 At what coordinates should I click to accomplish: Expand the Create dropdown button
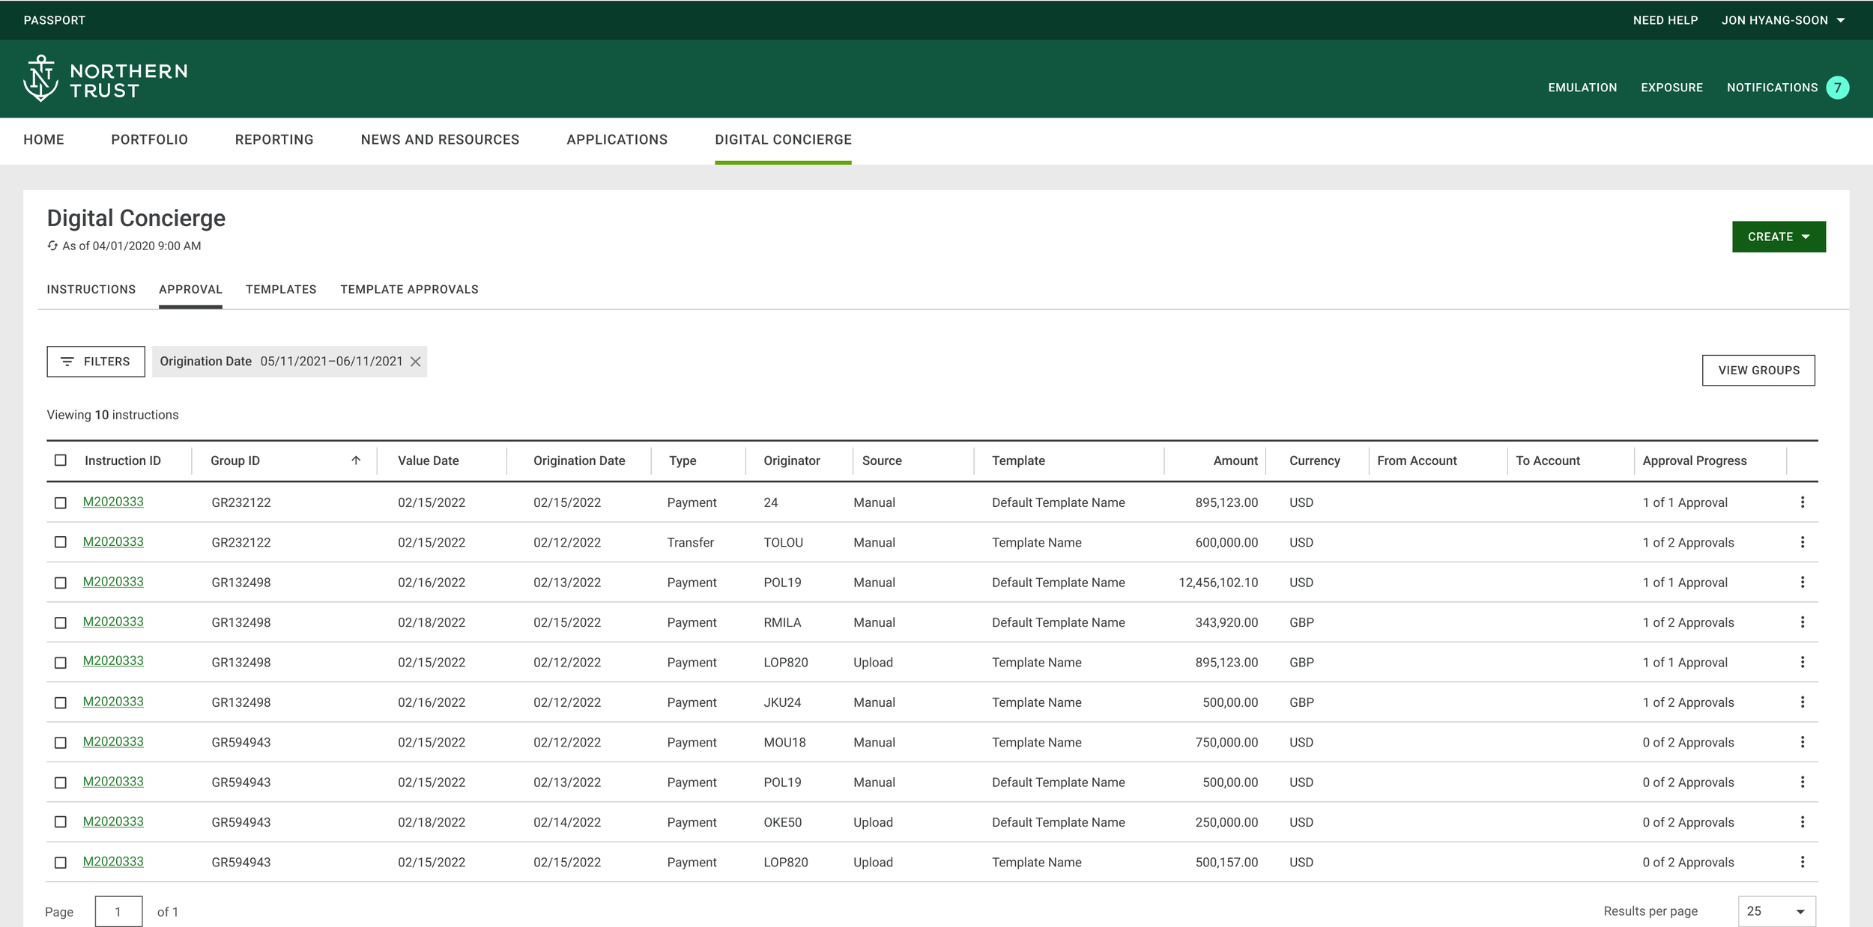click(x=1778, y=237)
